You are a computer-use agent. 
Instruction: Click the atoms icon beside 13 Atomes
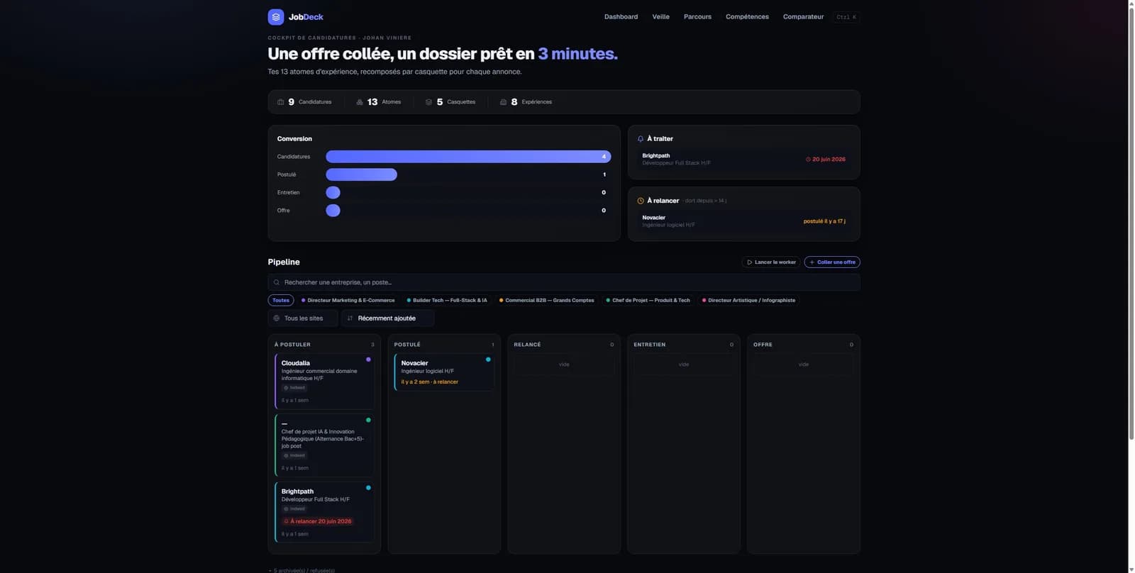point(360,102)
